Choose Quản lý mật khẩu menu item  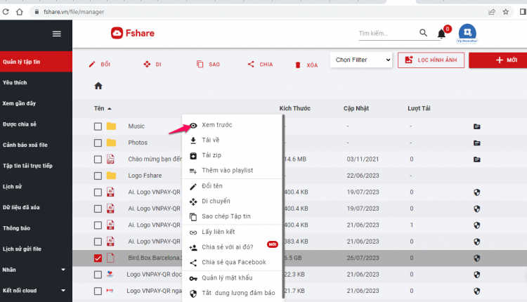[233, 278]
